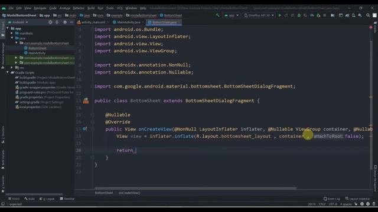
Task: Select the BottomSheet class in project tree
Action: tap(35, 48)
